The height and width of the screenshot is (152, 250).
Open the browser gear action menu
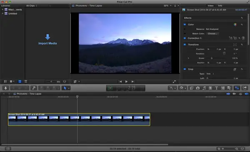point(12,81)
